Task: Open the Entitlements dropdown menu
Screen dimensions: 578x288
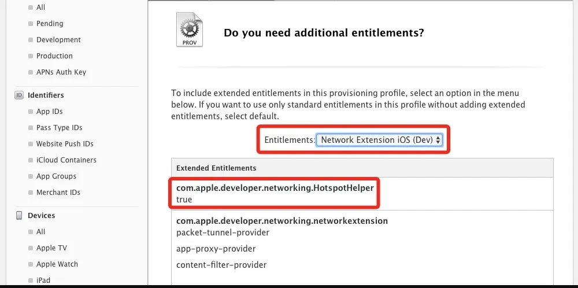Action: 381,139
